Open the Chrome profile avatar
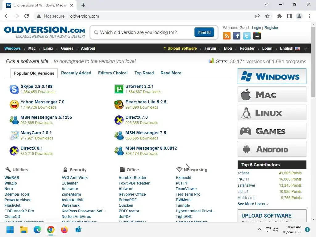316x237 pixels. (x=299, y=16)
